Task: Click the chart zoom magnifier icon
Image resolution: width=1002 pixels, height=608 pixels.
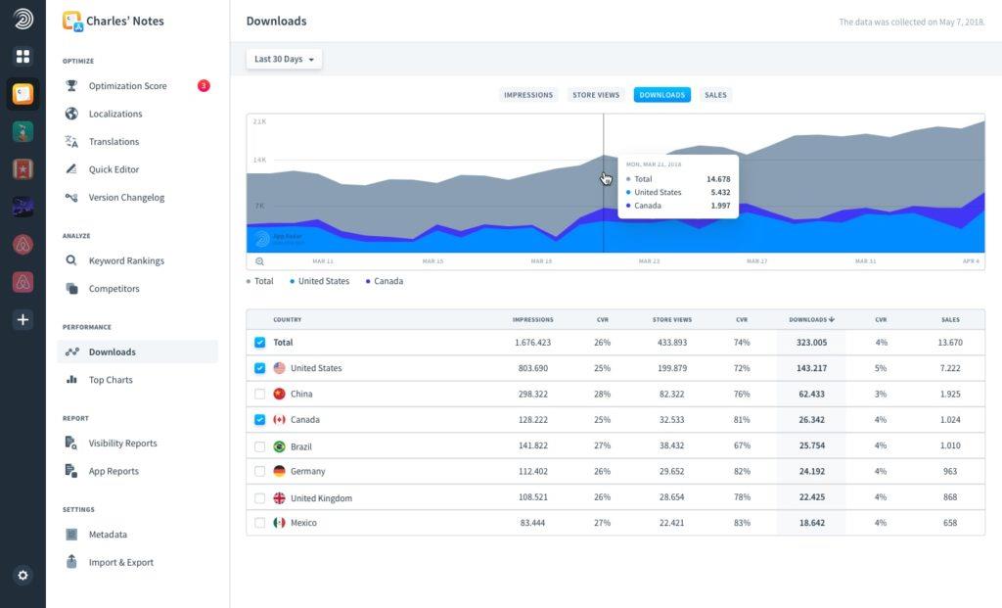Action: [x=259, y=261]
